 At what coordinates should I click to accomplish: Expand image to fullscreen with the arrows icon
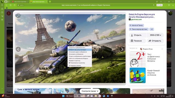(x=18, y=16)
